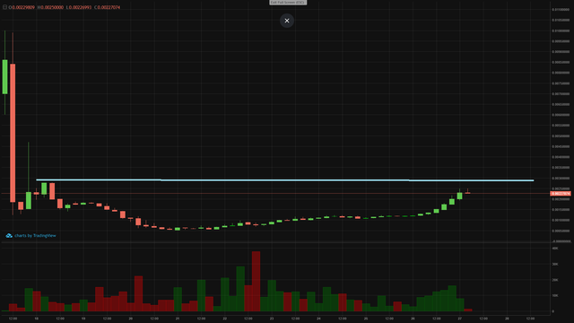Collapse the OHLC legend using the small square icon
This screenshot has height=323, width=574.
click(x=4, y=7)
